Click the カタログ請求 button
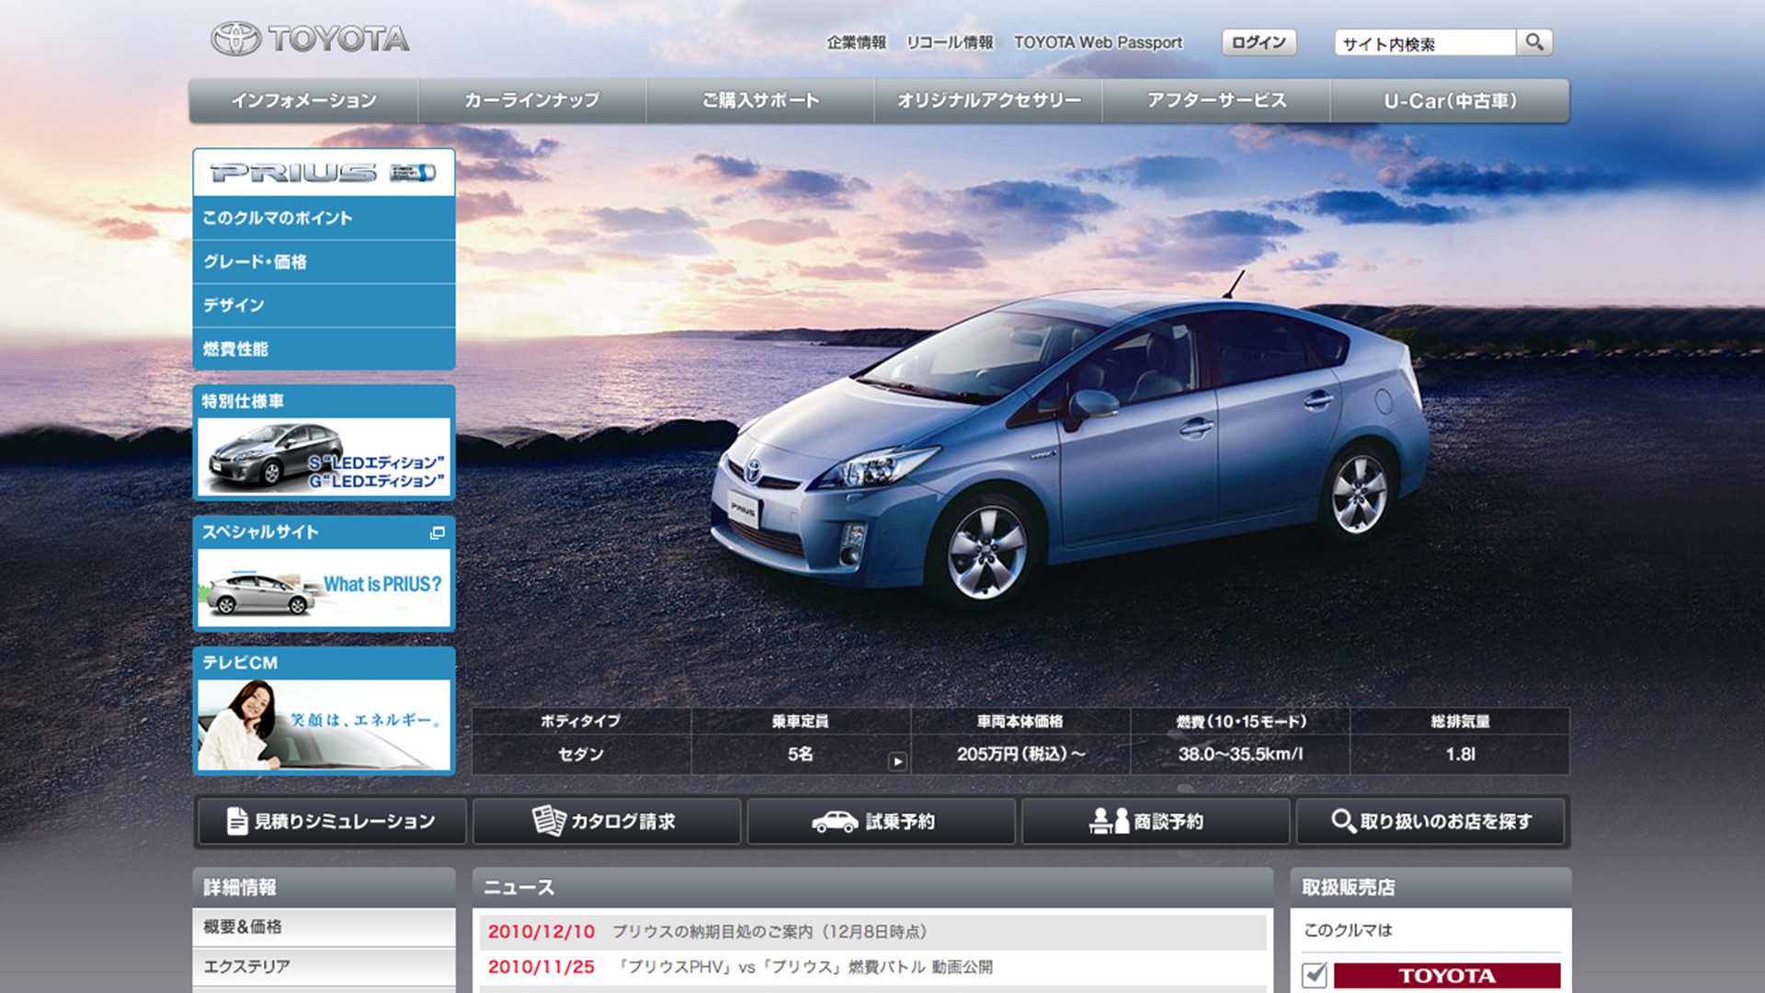Viewport: 1765px width, 993px height. click(x=607, y=821)
